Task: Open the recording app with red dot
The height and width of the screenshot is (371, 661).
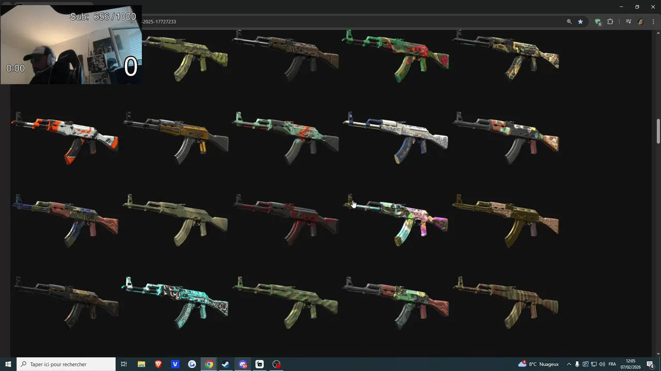Action: pos(277,364)
